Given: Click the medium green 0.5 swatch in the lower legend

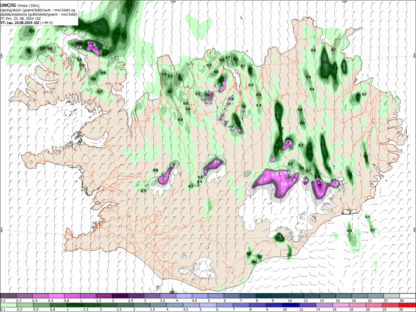Looking at the screenshot, I should [x=41, y=305].
